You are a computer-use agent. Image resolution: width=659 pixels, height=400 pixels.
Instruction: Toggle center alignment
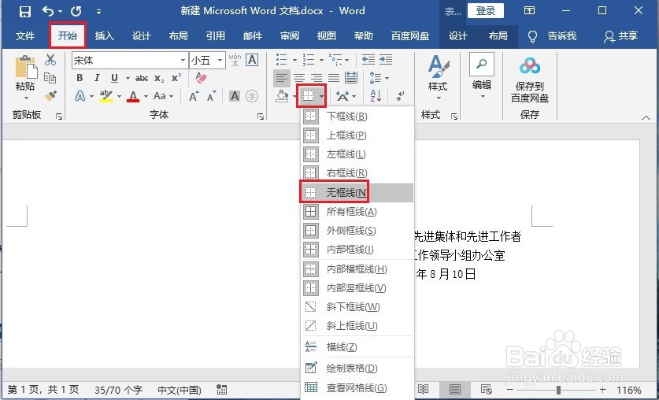[x=299, y=78]
